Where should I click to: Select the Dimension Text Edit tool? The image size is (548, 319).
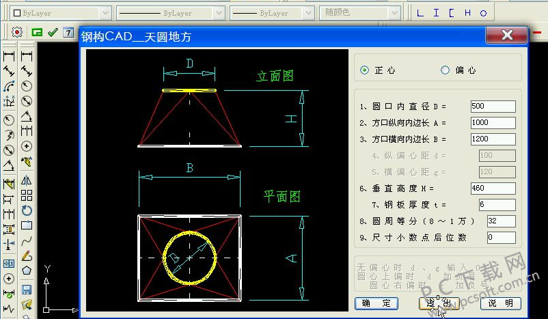pyautogui.click(x=27, y=161)
